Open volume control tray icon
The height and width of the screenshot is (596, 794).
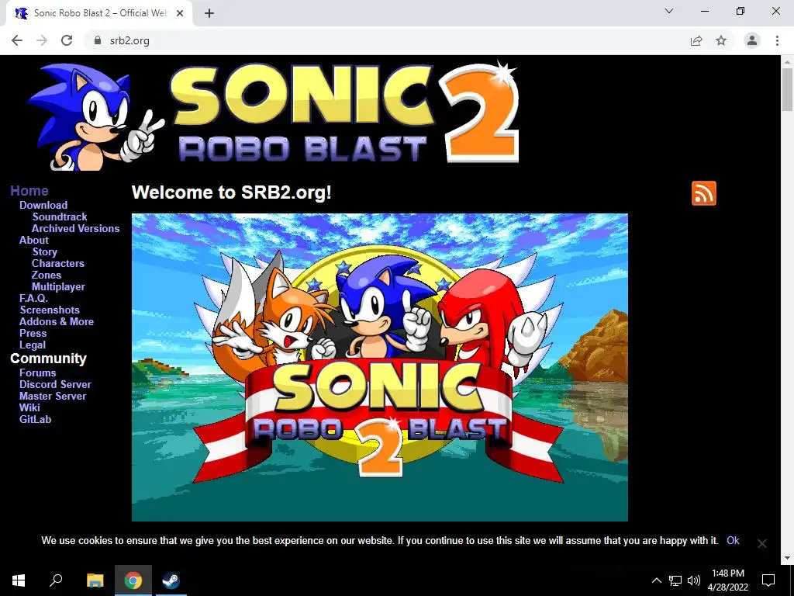[x=694, y=580]
